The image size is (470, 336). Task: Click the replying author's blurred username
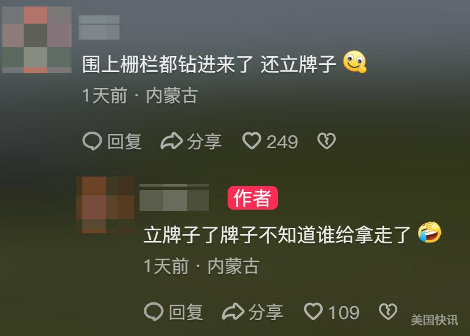tap(174, 198)
